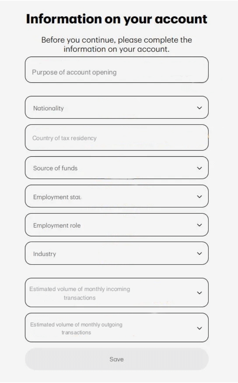Click the 'Estimated volume of monthly incoming' label
238x383 pixels.
pos(80,289)
